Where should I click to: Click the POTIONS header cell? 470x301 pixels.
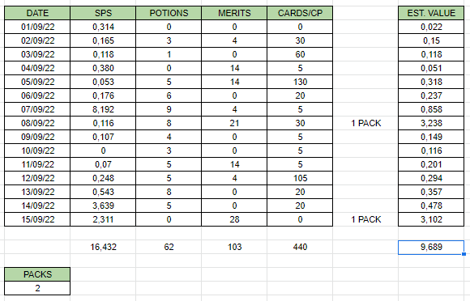169,13
